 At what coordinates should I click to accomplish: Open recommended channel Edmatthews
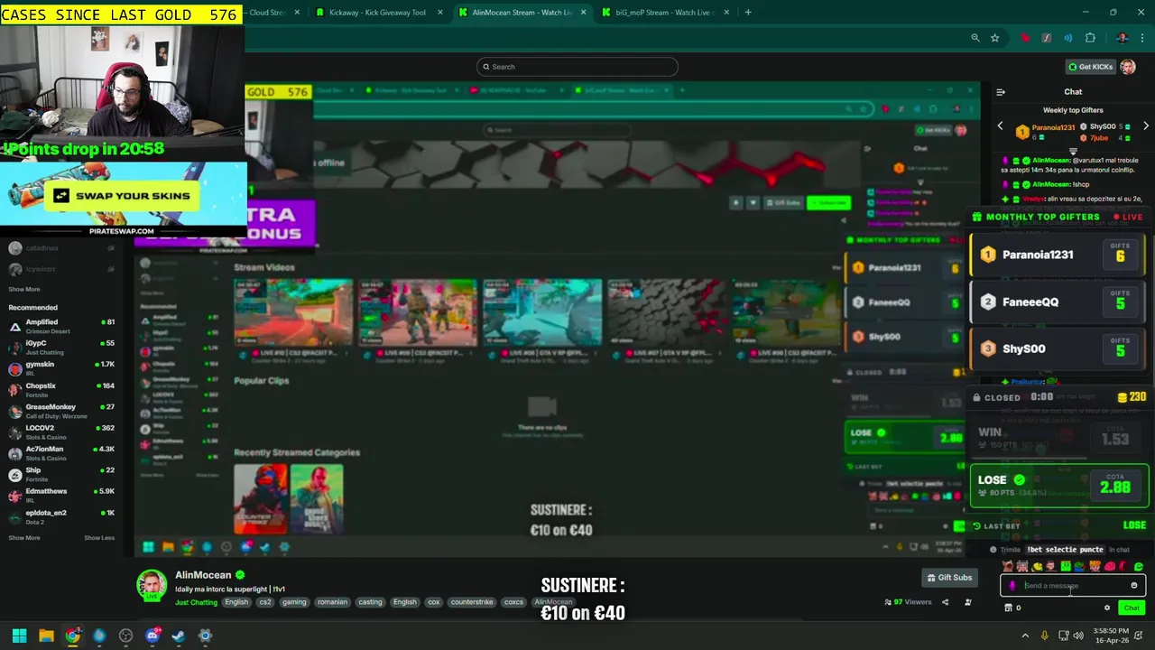(x=63, y=495)
